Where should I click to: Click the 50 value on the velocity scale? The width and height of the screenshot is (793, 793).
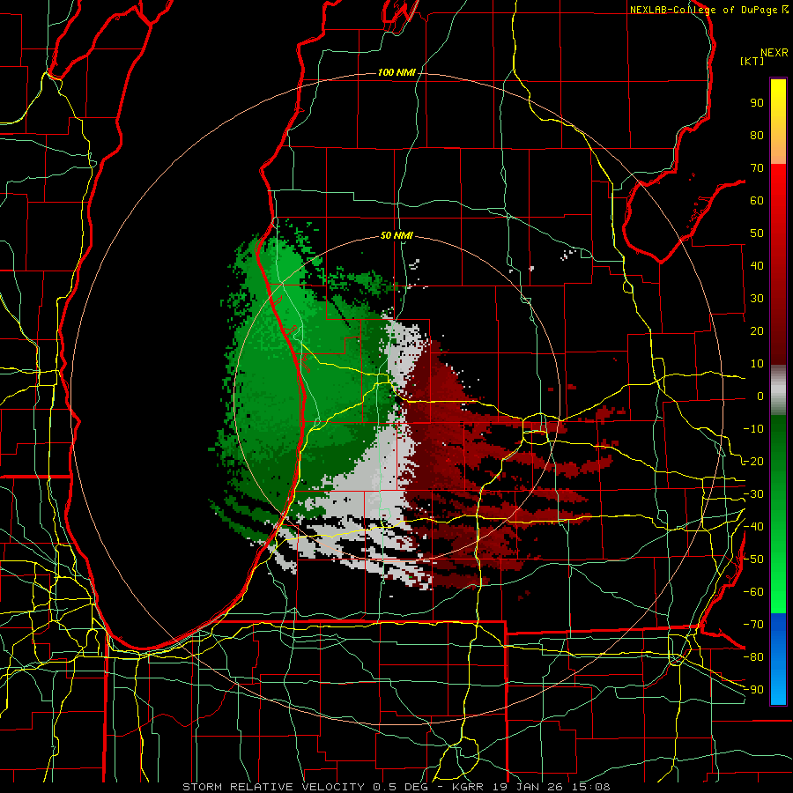[x=757, y=233]
